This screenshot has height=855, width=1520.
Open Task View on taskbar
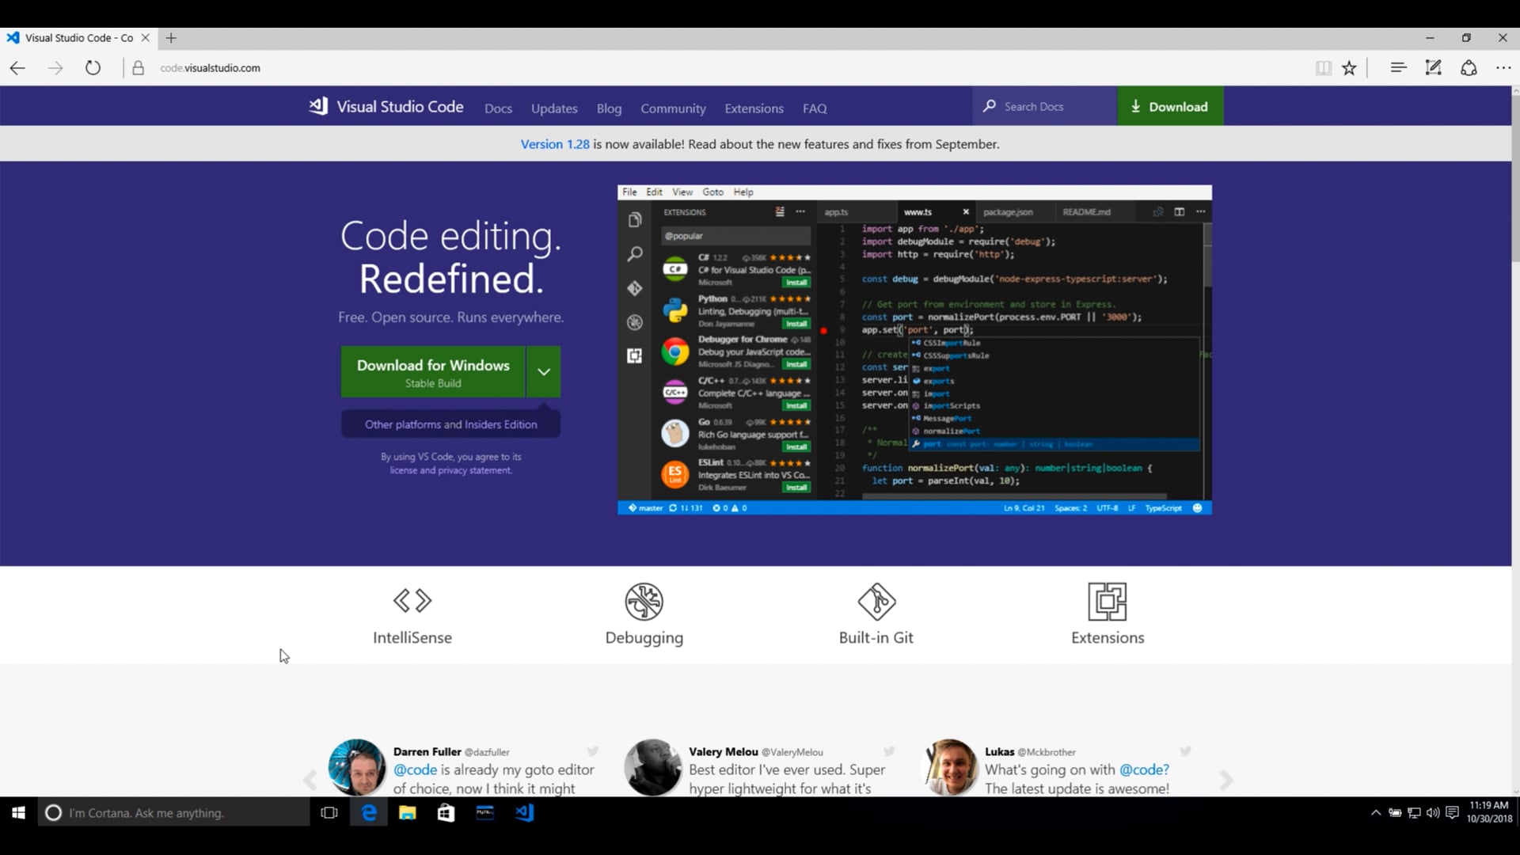329,813
